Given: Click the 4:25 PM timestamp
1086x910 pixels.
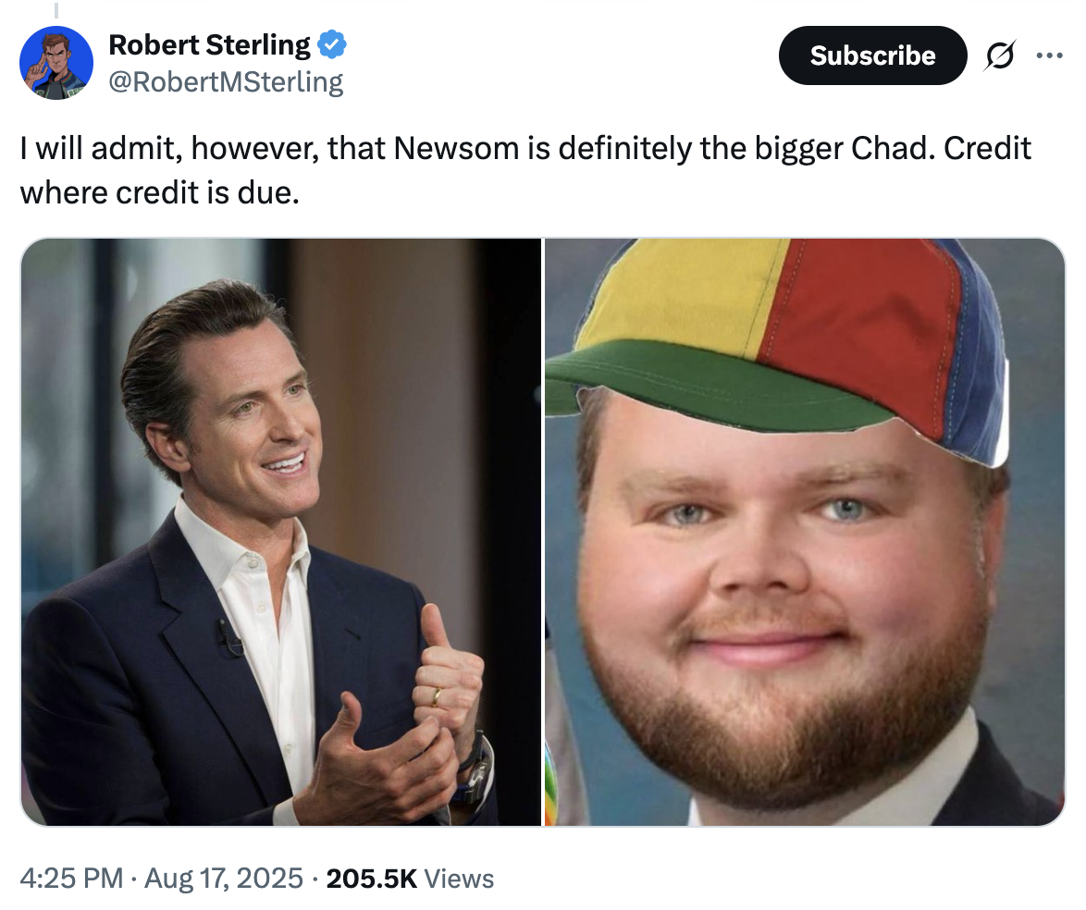Looking at the screenshot, I should 71,879.
